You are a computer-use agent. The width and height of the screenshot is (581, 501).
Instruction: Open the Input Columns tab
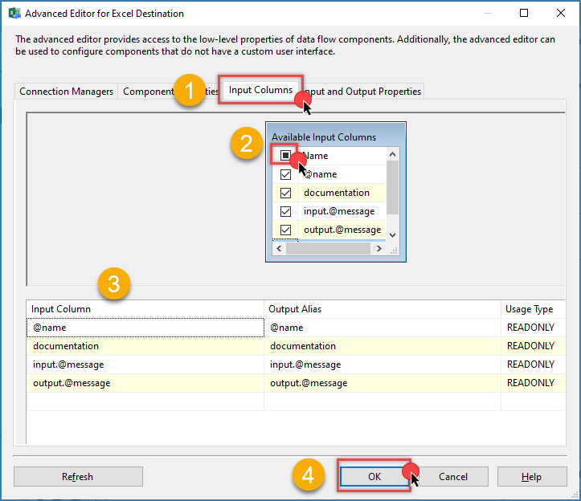(260, 90)
